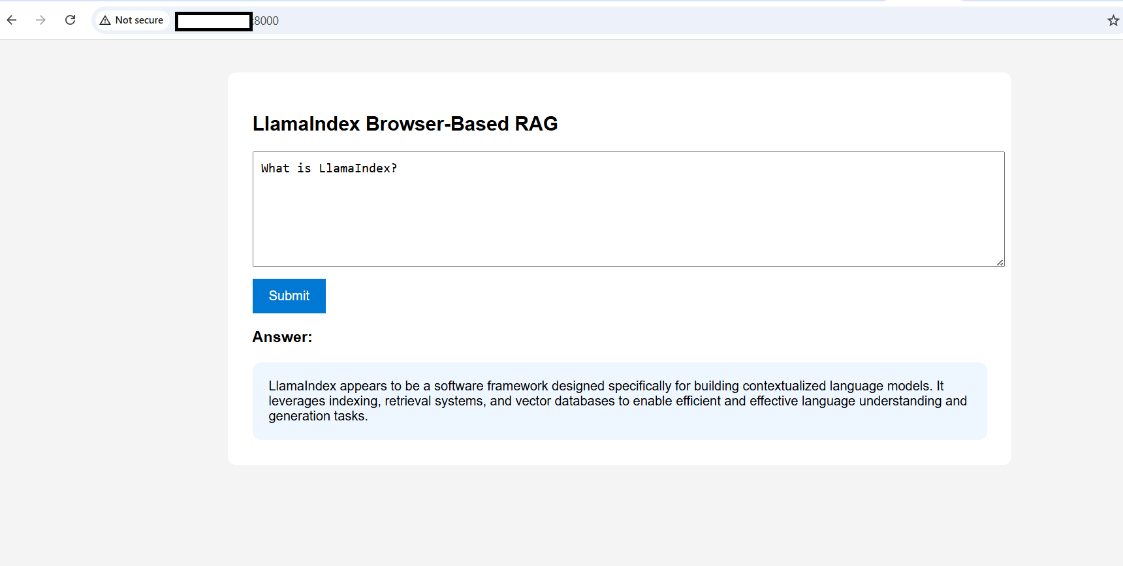Click the address bar port 8000 text
1123x566 pixels.
[x=266, y=21]
